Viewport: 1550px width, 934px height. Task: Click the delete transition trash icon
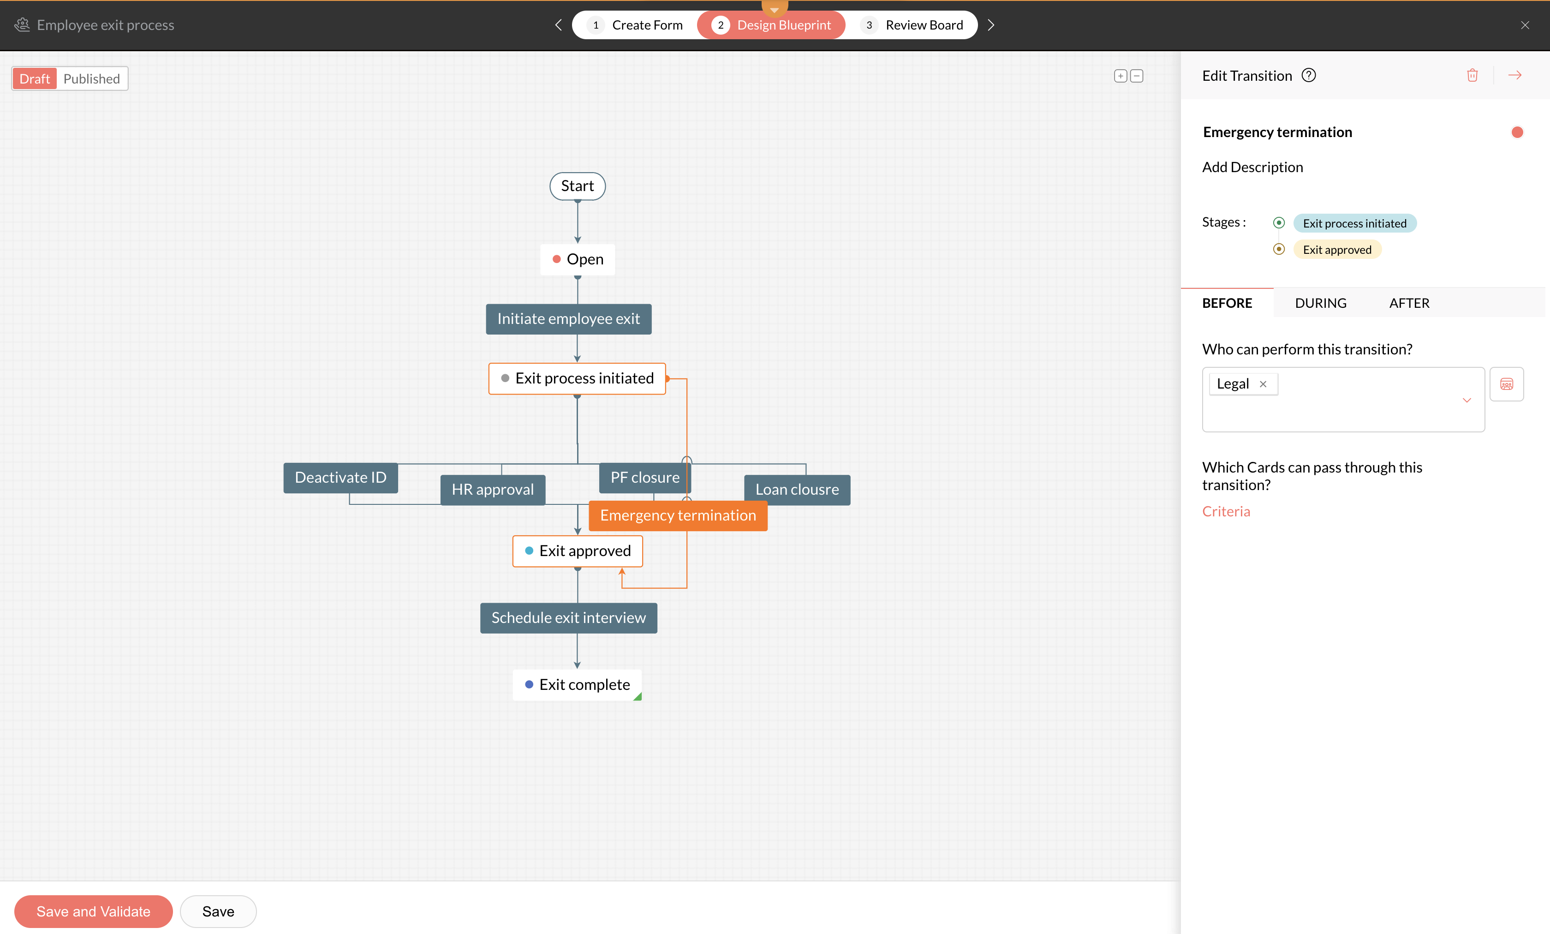pos(1472,76)
